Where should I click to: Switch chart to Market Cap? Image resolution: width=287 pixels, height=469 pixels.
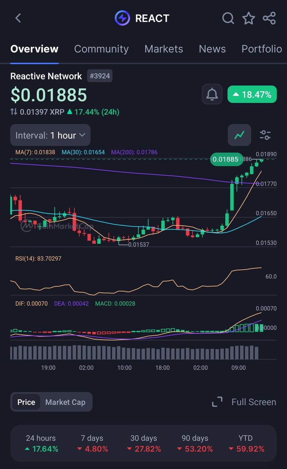tap(65, 402)
